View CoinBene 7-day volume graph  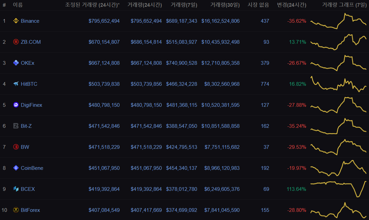tap(338, 168)
